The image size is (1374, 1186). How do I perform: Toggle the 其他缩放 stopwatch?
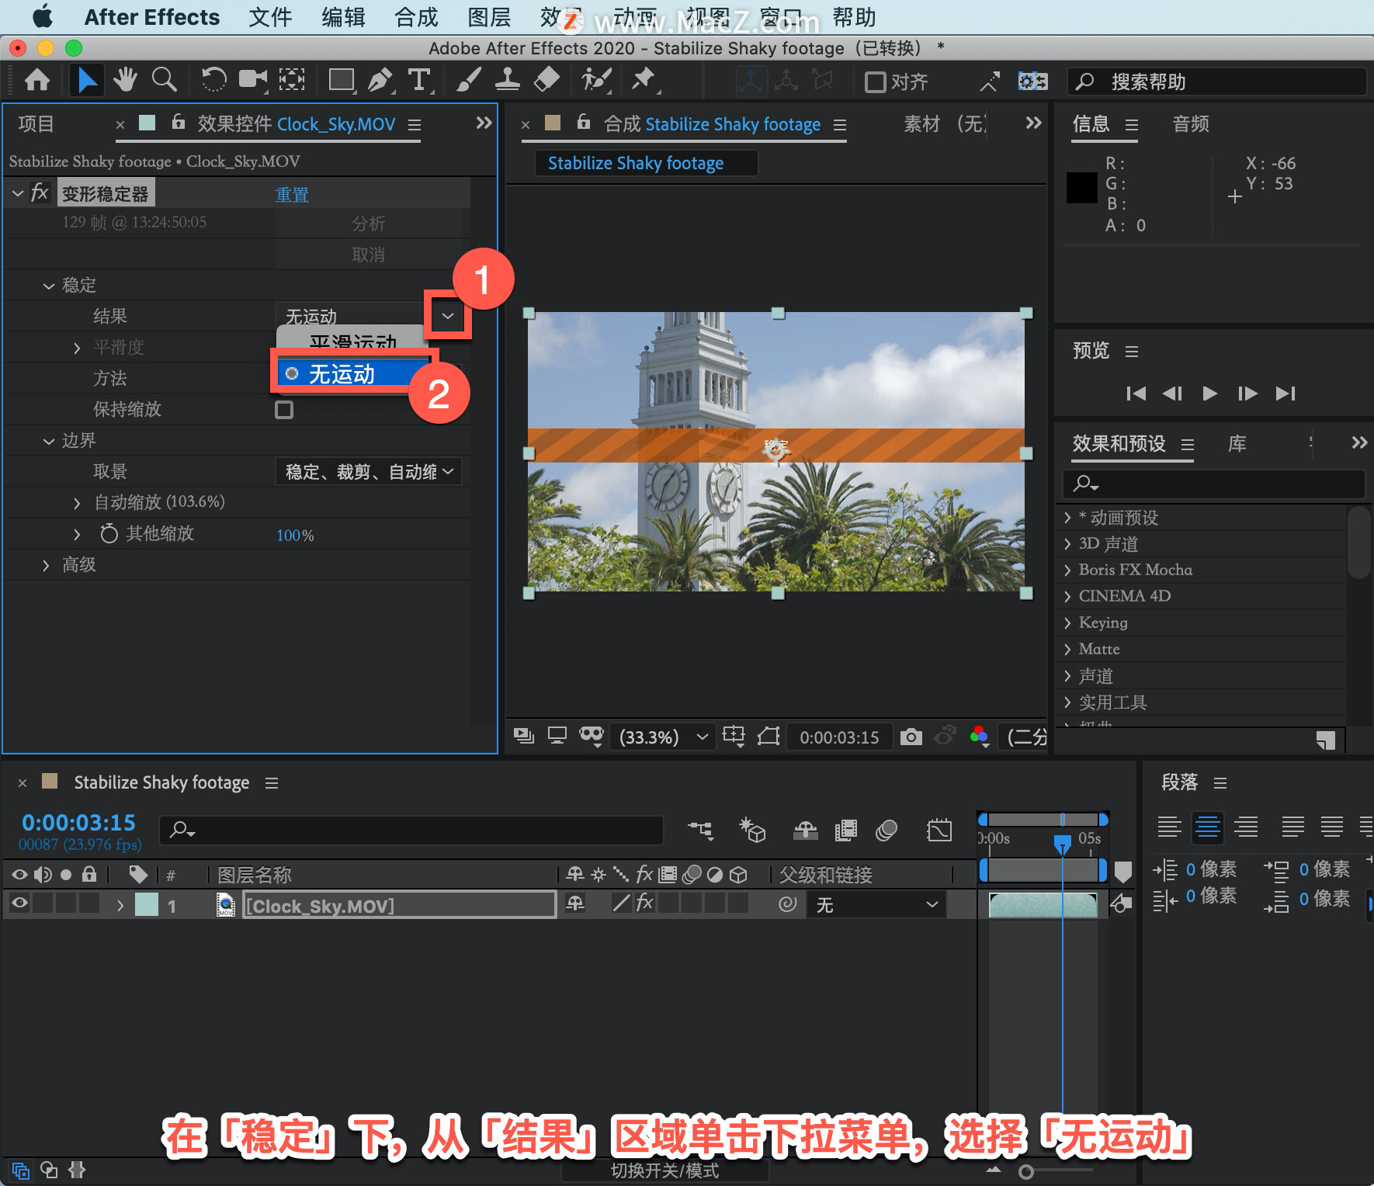tap(109, 534)
